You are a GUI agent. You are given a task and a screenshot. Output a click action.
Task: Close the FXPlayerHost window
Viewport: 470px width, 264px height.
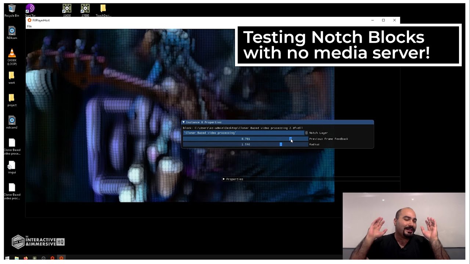click(394, 20)
